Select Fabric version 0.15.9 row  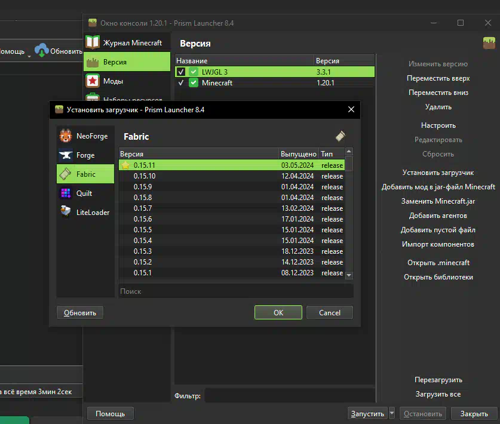point(232,187)
